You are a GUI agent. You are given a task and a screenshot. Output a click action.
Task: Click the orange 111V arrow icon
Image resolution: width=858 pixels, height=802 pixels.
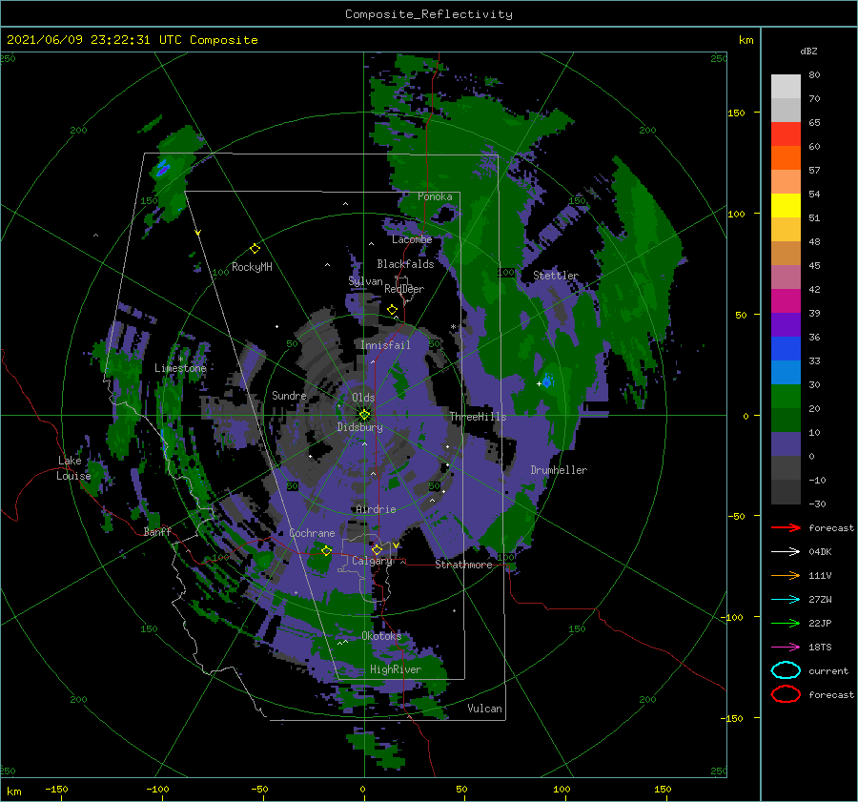tap(786, 575)
